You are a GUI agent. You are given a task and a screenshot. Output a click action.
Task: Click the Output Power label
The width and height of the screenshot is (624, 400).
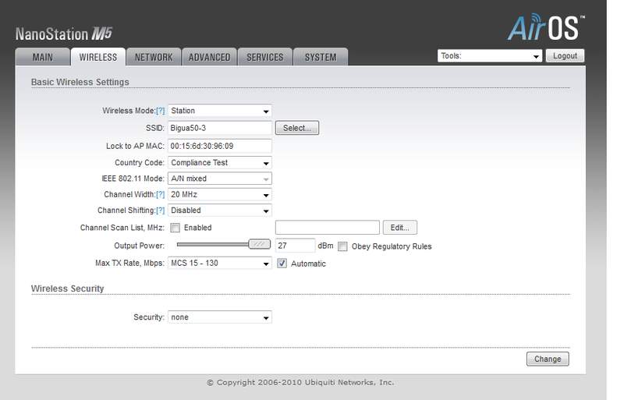[x=139, y=246]
